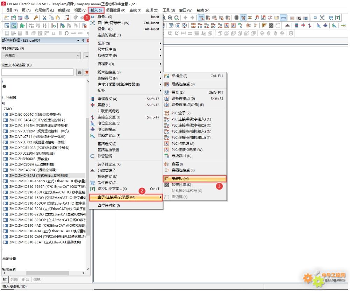Viewport: 350px width, 291px height.
Task: Select 电缆定义 (A) menu entry
Action: tap(126, 99)
